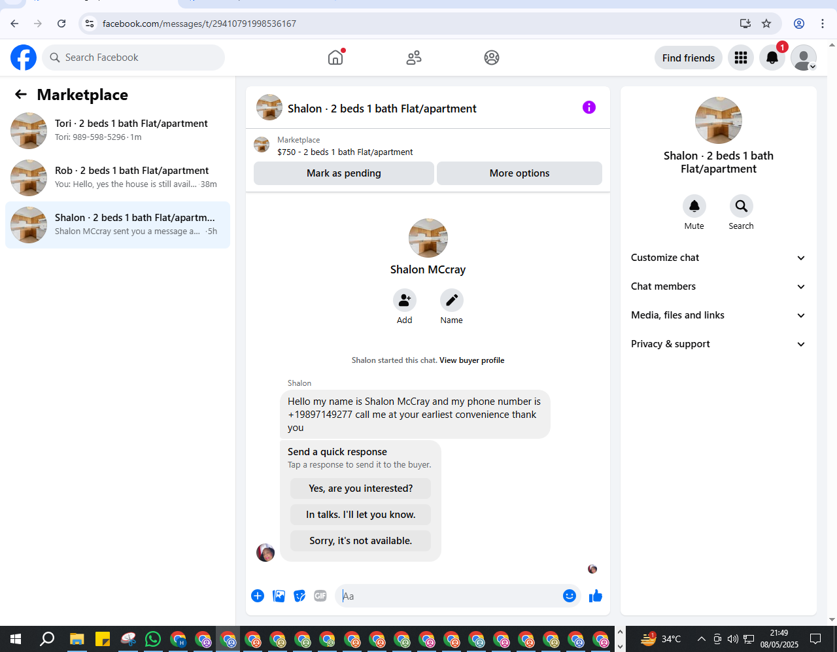Expand Media, files and links section
Screen dimensions: 837x652
[718, 315]
